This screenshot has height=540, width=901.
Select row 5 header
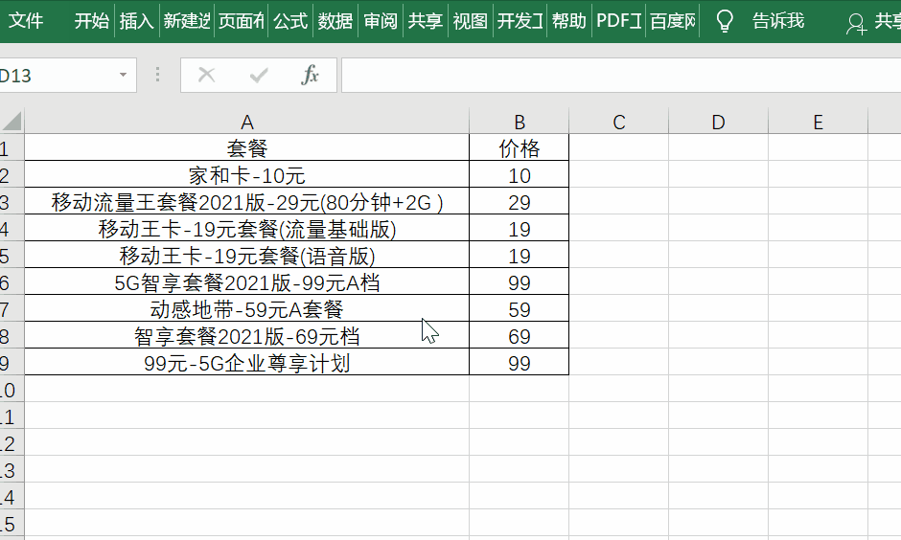click(x=12, y=256)
